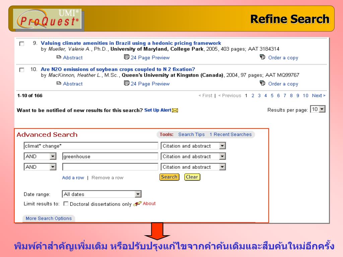Screen dimensions: 343x257
Task: Go to results page 10
Action: tap(305, 95)
